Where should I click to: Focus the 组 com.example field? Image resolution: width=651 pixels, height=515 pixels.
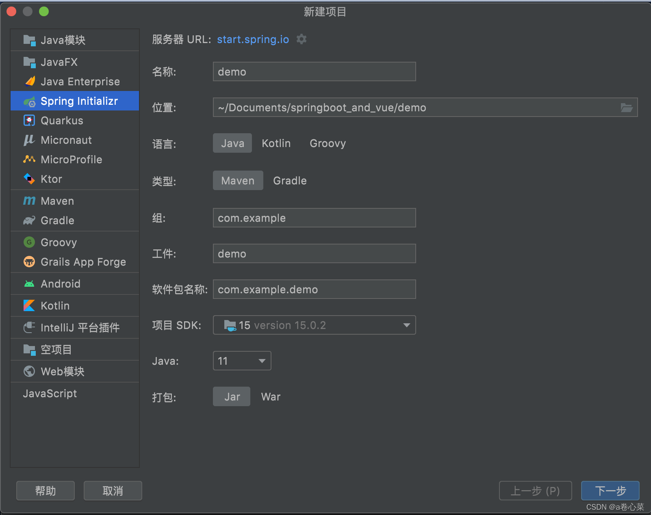click(x=315, y=218)
